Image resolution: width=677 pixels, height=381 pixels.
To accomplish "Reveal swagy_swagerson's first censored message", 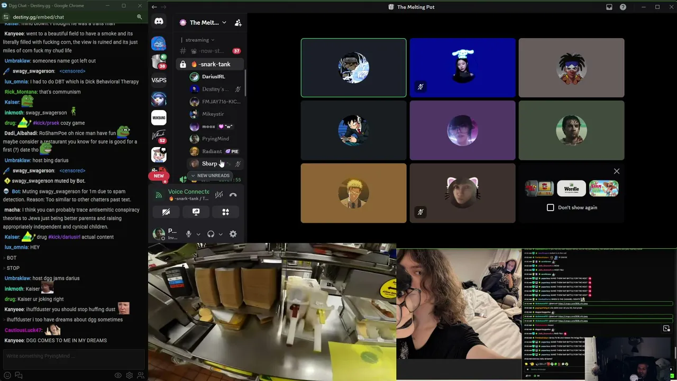I will point(72,71).
